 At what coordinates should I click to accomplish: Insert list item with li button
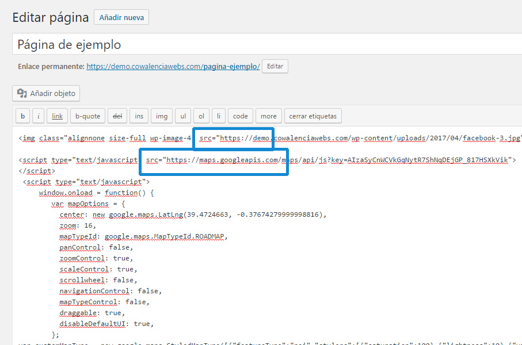[x=219, y=116]
